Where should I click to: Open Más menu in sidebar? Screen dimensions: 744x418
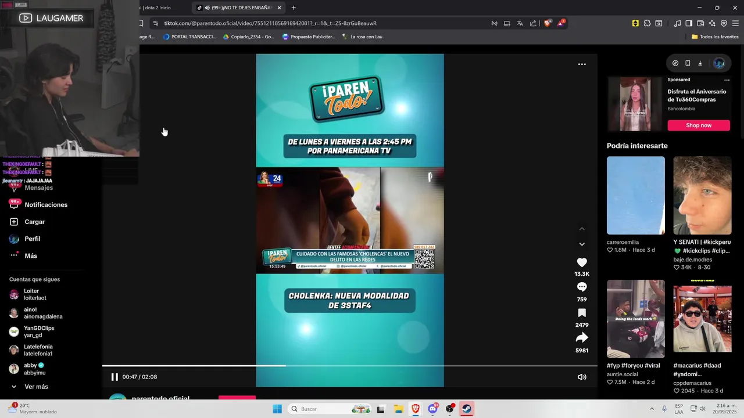coord(23,255)
